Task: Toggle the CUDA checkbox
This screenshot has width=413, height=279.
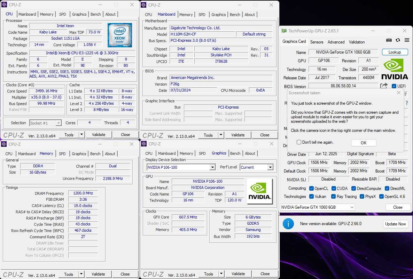Action: [334, 189]
